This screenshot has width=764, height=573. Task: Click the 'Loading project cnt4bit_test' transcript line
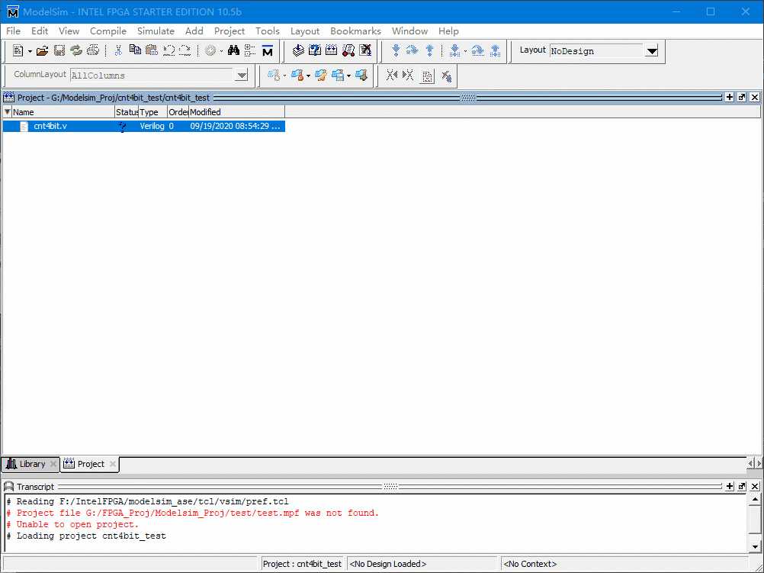tap(86, 536)
